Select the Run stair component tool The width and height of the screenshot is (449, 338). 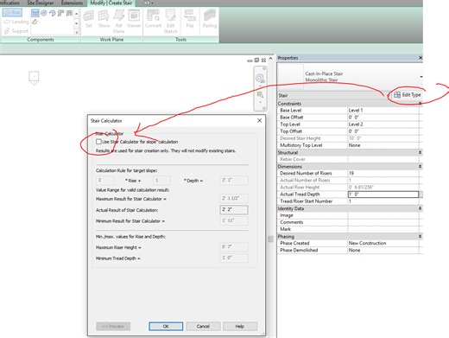12,12
